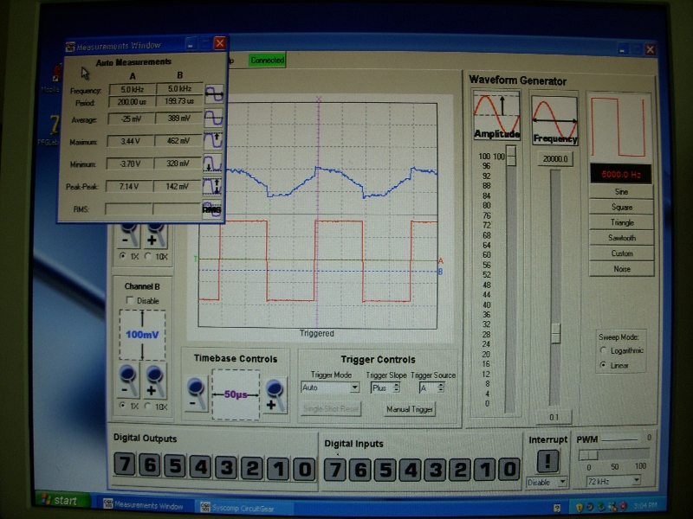
Task: Click the 20000.0 maximum frequency field
Action: (555, 159)
